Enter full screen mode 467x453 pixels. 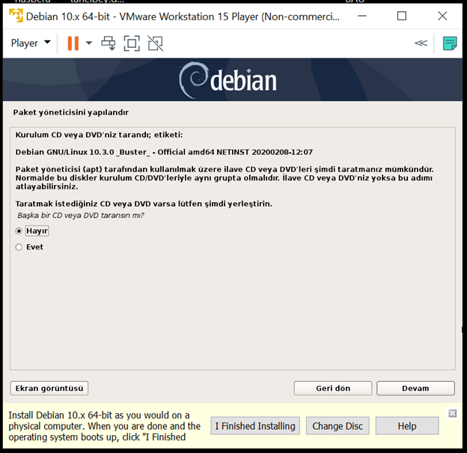pos(132,43)
